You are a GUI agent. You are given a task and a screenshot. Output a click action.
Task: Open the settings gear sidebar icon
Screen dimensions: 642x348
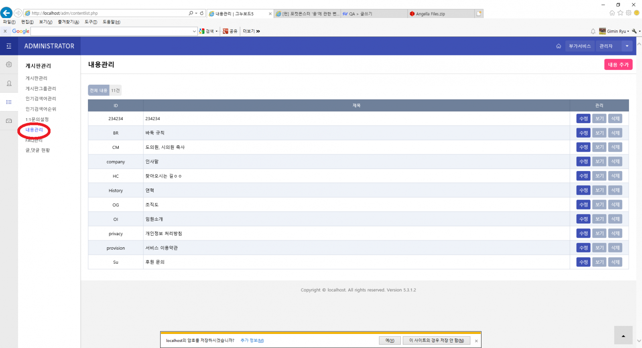click(9, 65)
